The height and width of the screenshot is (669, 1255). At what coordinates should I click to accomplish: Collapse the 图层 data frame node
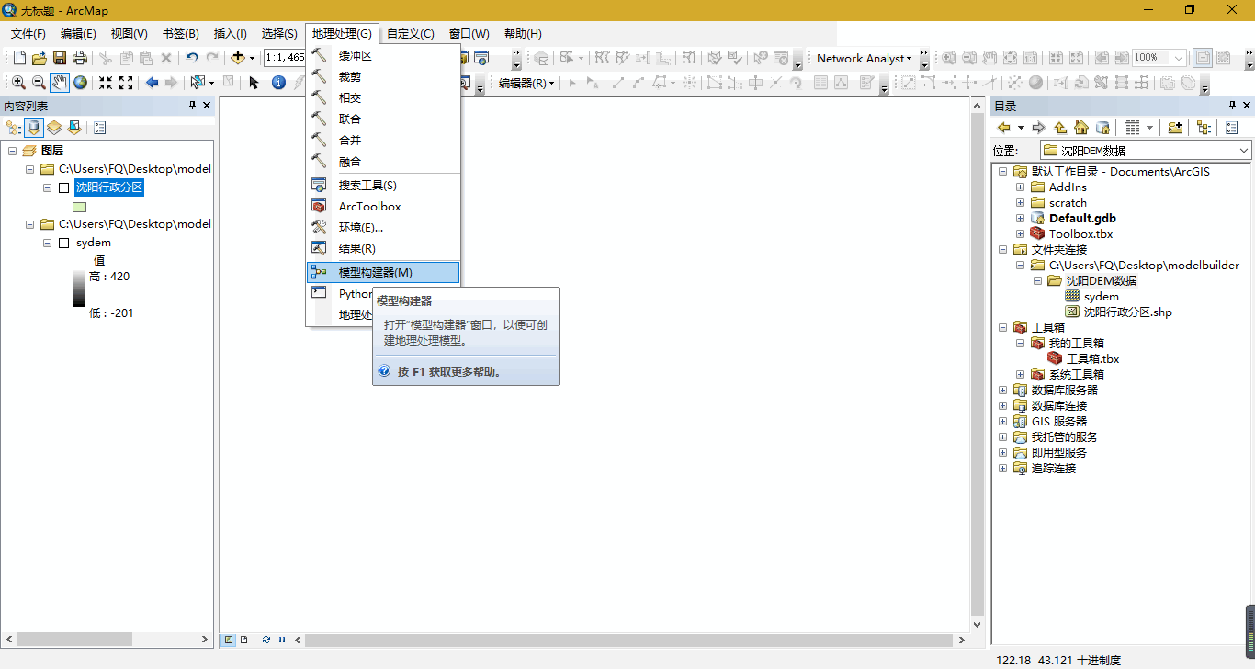(12, 151)
